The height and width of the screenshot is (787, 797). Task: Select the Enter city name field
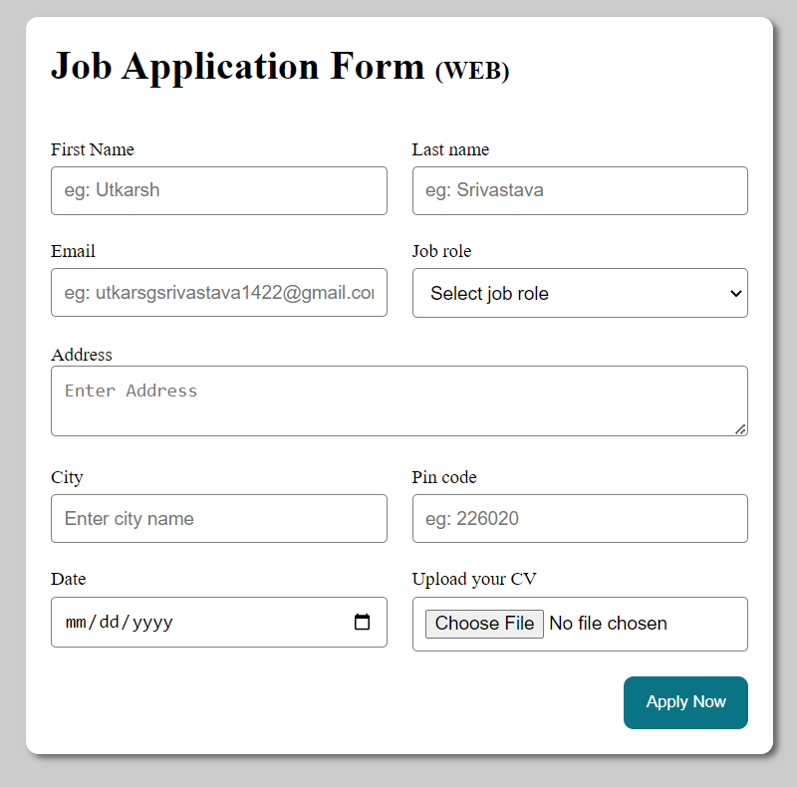tap(219, 519)
